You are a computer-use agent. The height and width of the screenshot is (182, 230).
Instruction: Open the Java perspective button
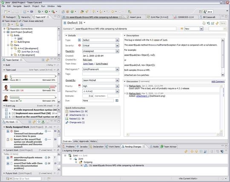pyautogui.click(x=208, y=12)
